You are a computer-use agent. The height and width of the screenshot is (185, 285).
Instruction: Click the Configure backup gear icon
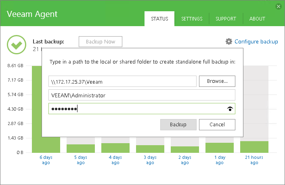coord(229,41)
